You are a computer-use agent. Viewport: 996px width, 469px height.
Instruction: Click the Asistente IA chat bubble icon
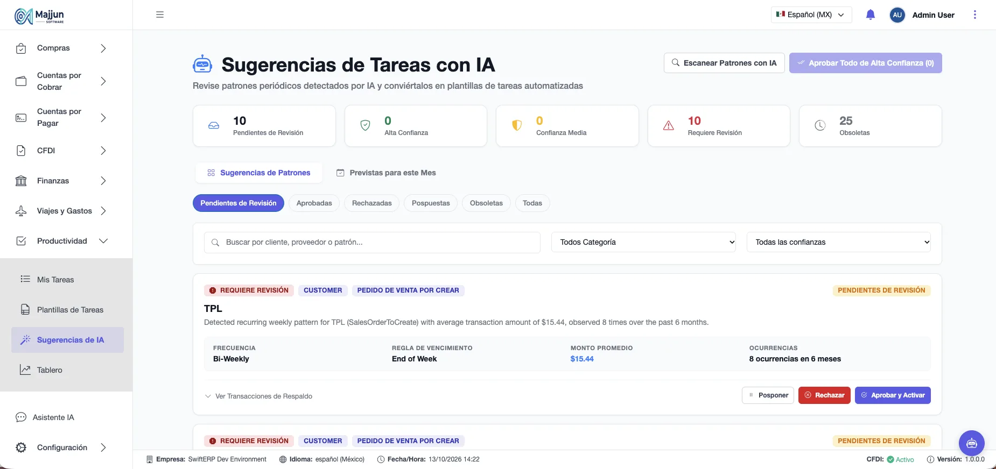coord(21,417)
